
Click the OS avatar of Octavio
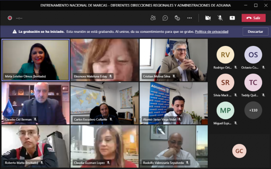[x=253, y=55]
